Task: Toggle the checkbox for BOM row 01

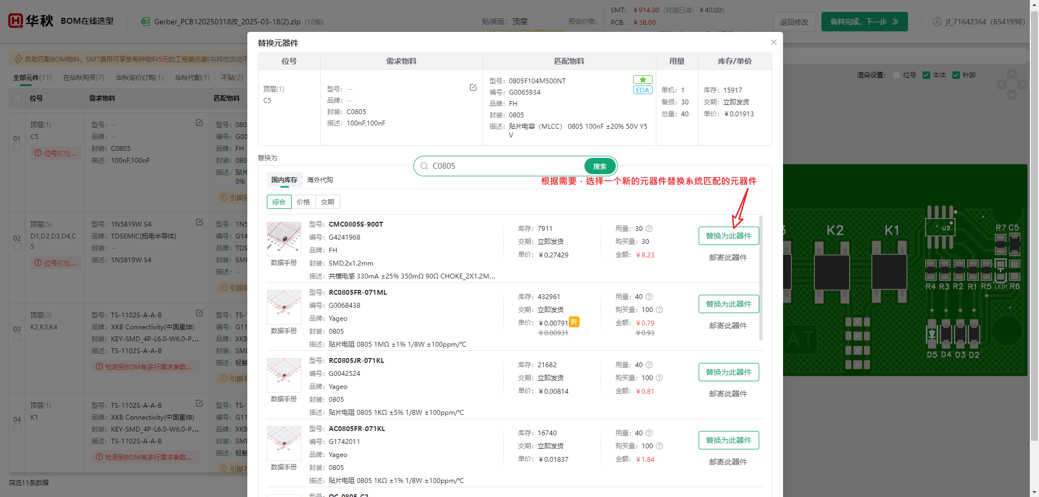Action: pyautogui.click(x=17, y=147)
